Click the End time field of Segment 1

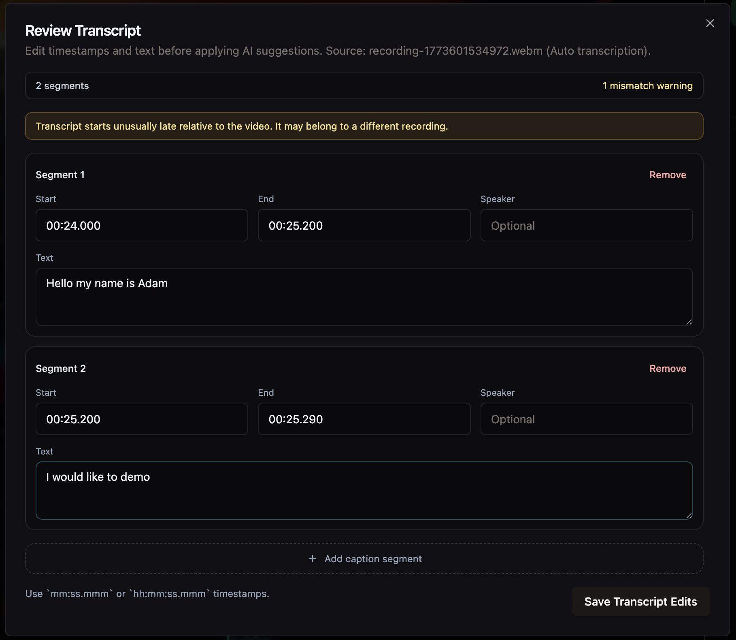[364, 226]
